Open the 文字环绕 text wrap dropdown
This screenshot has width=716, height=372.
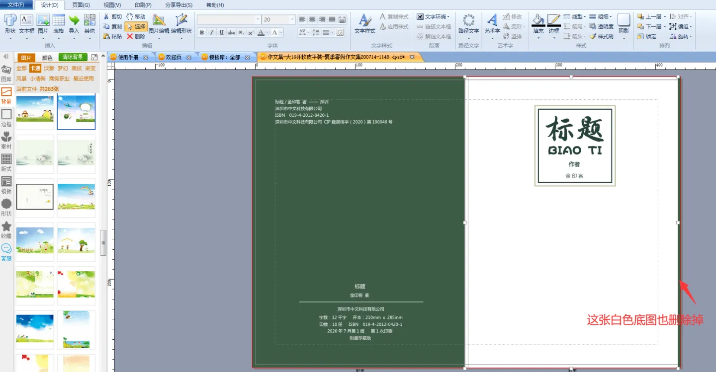433,16
